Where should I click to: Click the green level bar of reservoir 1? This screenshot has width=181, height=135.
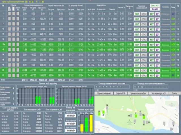click(86, 125)
